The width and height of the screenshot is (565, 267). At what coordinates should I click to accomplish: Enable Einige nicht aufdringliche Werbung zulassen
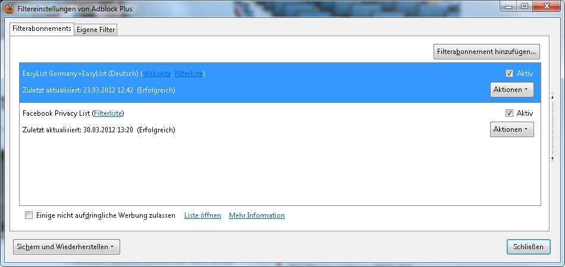click(x=29, y=215)
